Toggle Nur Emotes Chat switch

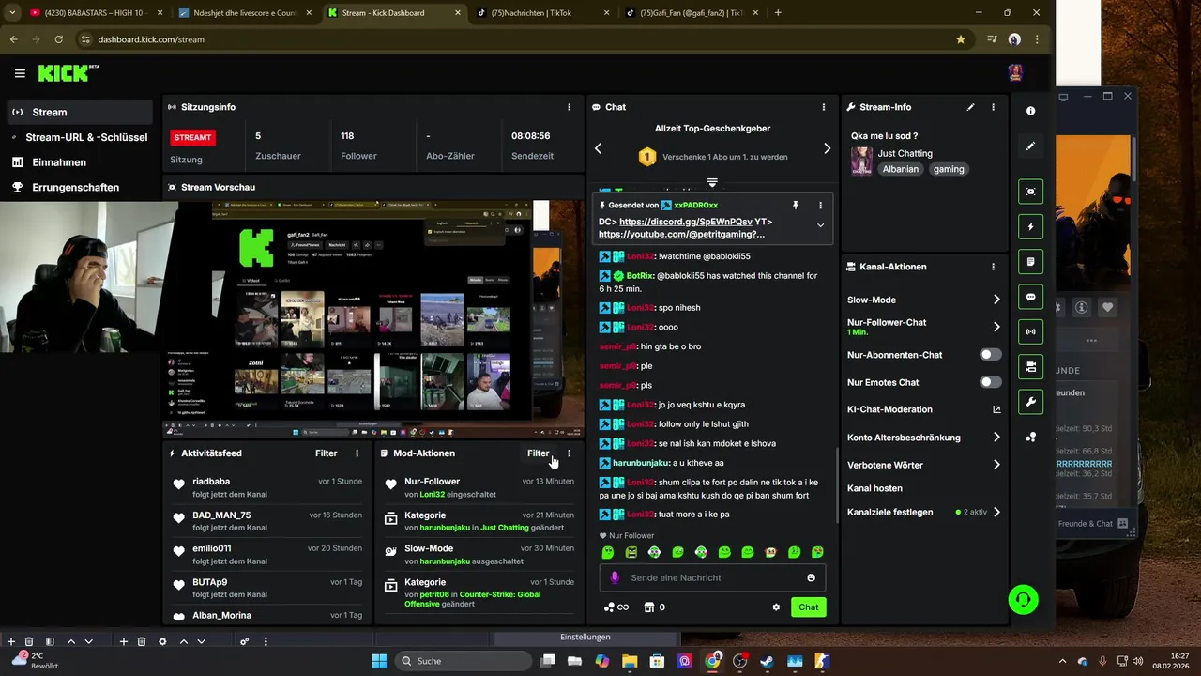990,382
